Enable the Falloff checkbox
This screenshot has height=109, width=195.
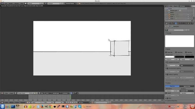point(166,93)
